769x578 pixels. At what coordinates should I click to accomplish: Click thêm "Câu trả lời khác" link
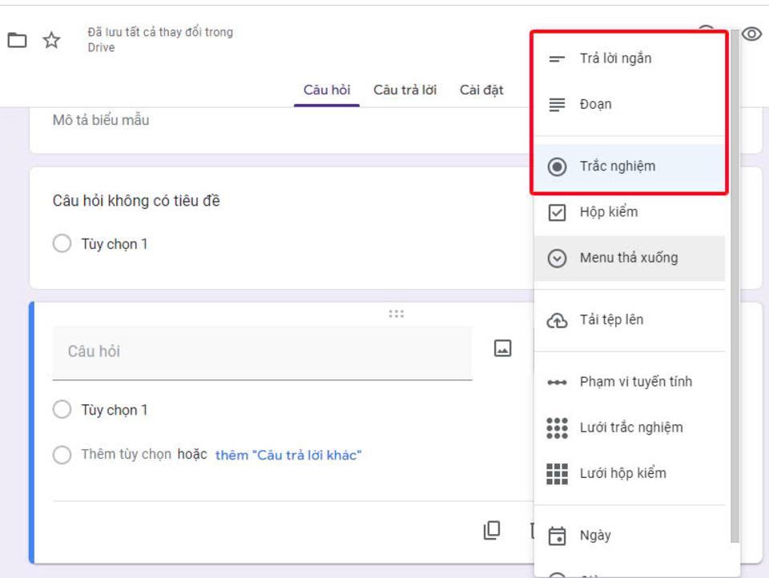pyautogui.click(x=288, y=455)
